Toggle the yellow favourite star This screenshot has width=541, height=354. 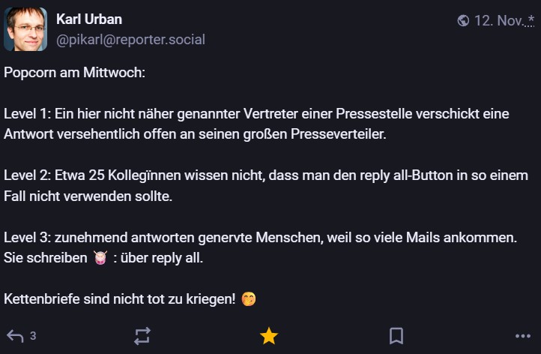tap(269, 336)
